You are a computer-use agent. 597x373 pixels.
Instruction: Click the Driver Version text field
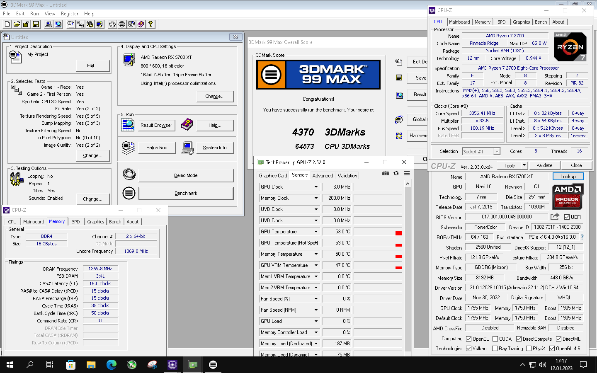(524, 288)
